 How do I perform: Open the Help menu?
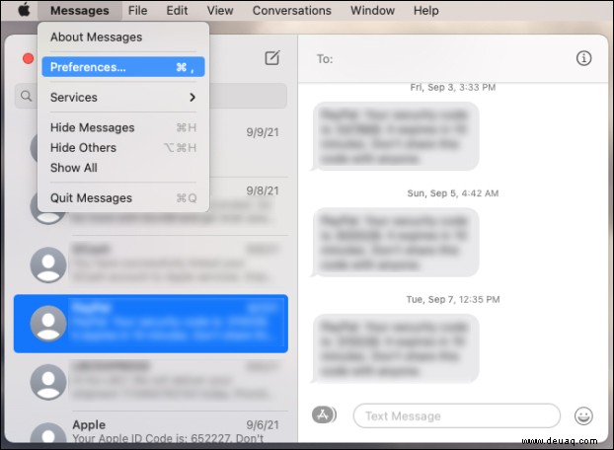point(426,11)
